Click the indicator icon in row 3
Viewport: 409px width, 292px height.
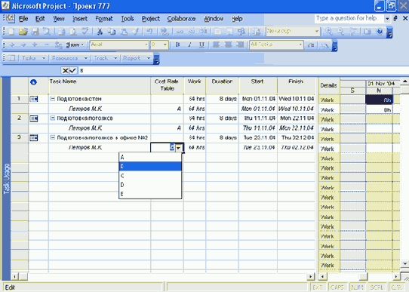(x=34, y=137)
